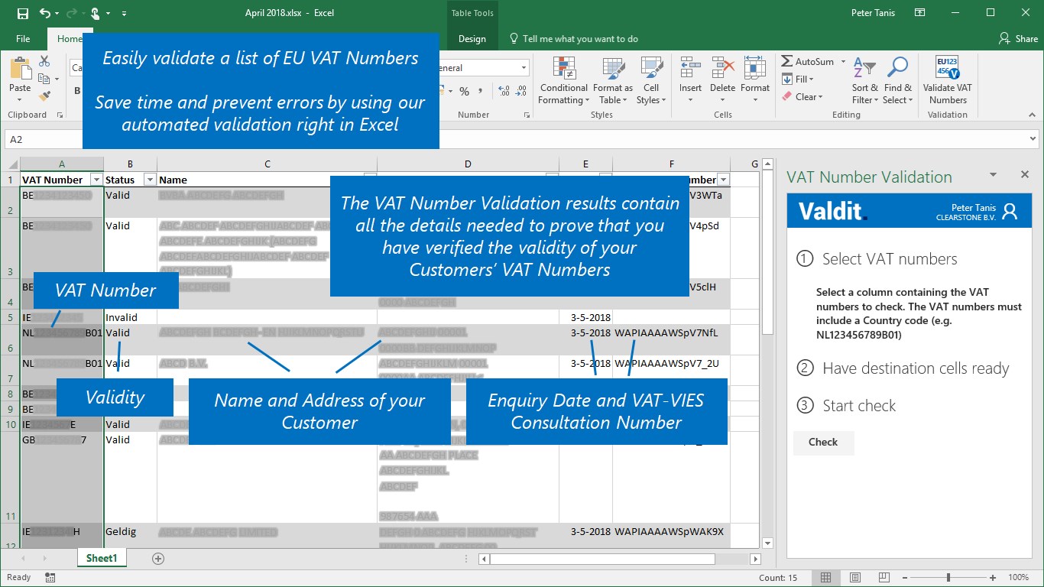Collapse the ribbon
The width and height of the screenshot is (1044, 587).
1031,115
